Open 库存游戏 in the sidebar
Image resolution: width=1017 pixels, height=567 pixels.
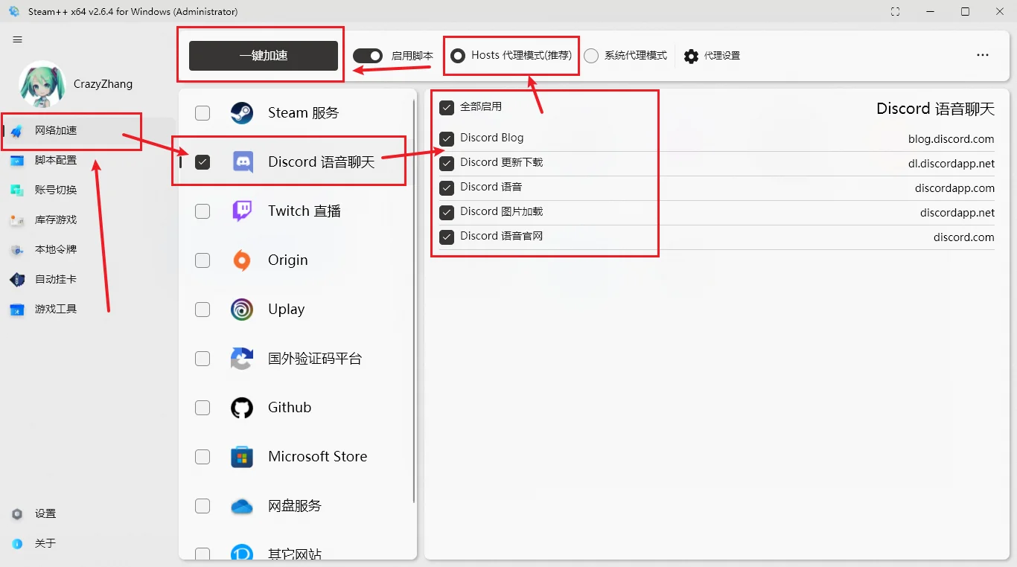pyautogui.click(x=88, y=220)
